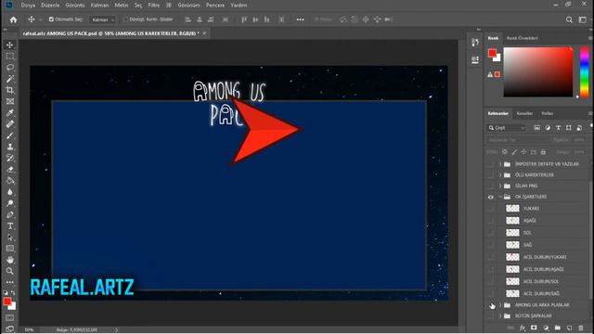Open the Dosya menu
The height and width of the screenshot is (334, 594).
tap(28, 6)
